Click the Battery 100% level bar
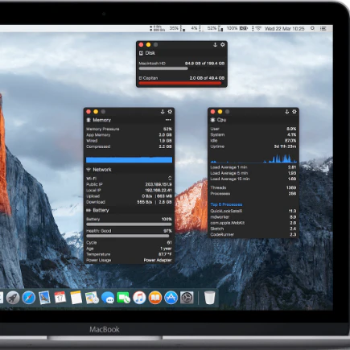 (129, 224)
